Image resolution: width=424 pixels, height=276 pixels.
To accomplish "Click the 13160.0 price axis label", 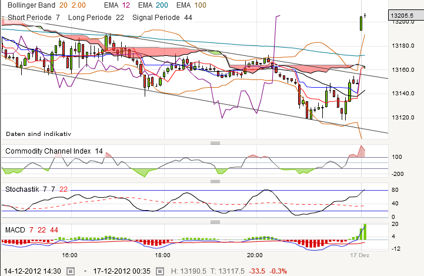I will [x=403, y=70].
